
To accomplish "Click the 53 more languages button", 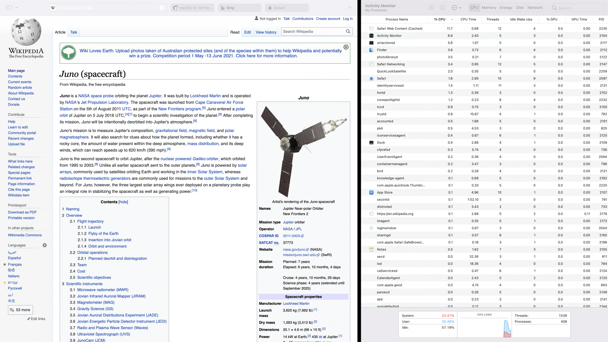I will pyautogui.click(x=20, y=310).
